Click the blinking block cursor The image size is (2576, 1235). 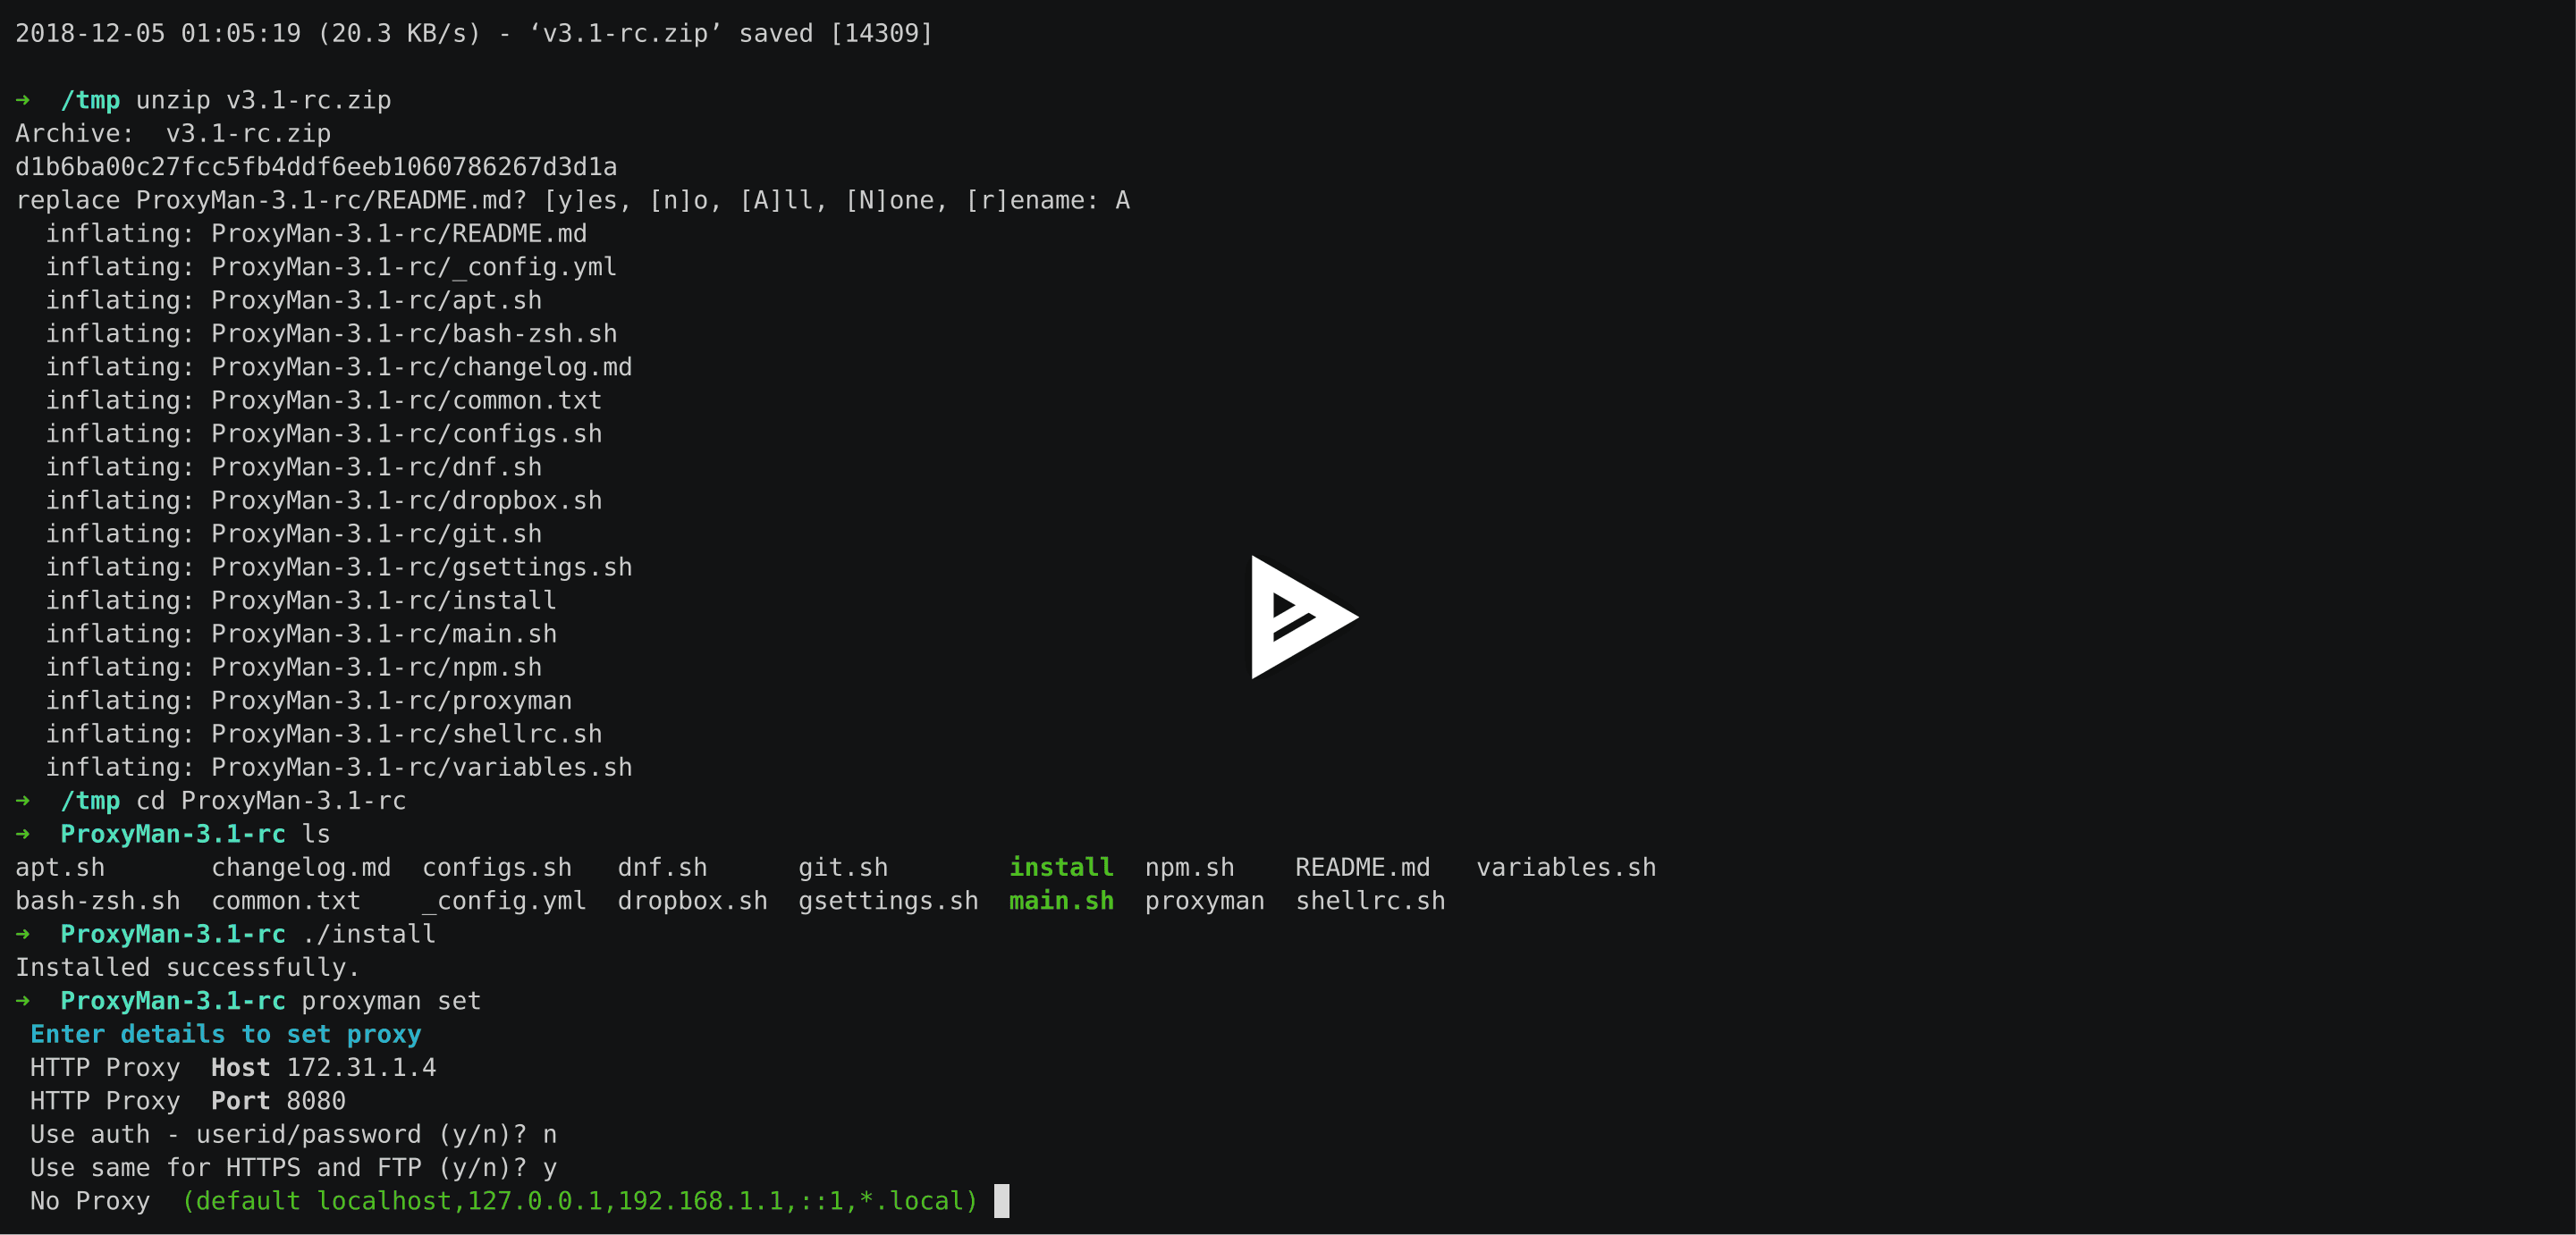1001,1201
